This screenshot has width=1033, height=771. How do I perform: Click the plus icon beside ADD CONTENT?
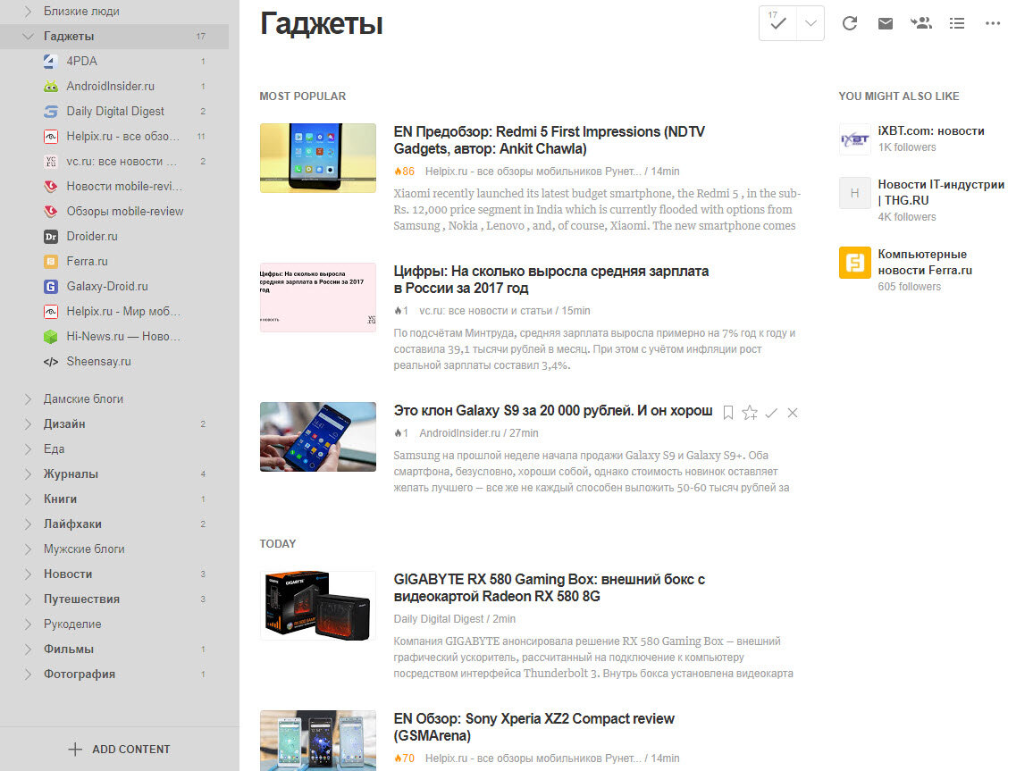(75, 750)
